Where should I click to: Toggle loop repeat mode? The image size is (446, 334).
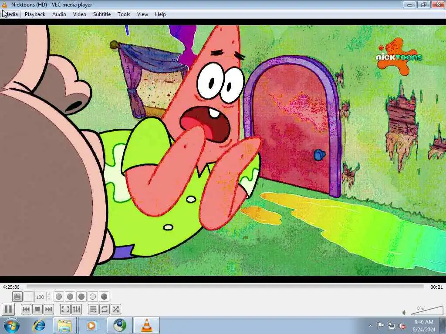tap(105, 309)
